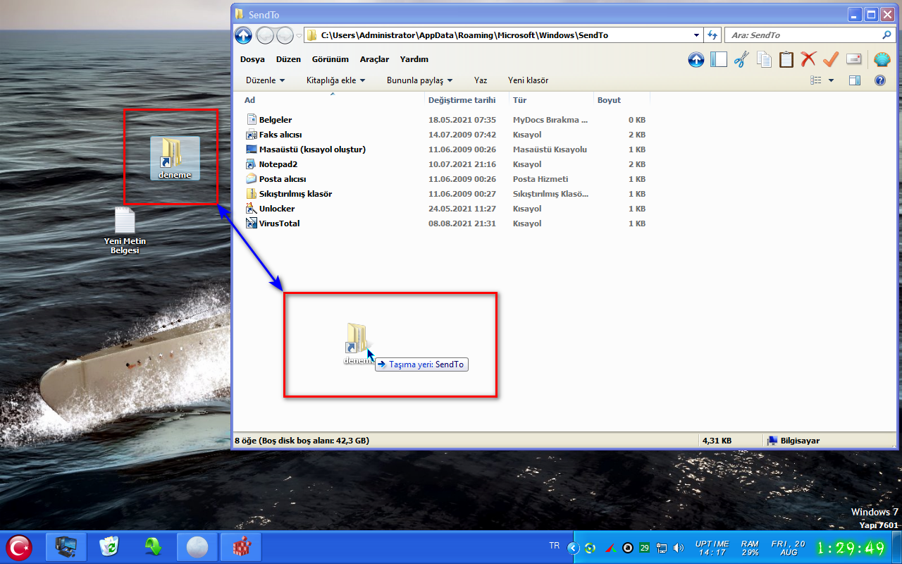This screenshot has width=902, height=564.
Task: Select the Posta alıcısı entry
Action: pyautogui.click(x=283, y=179)
